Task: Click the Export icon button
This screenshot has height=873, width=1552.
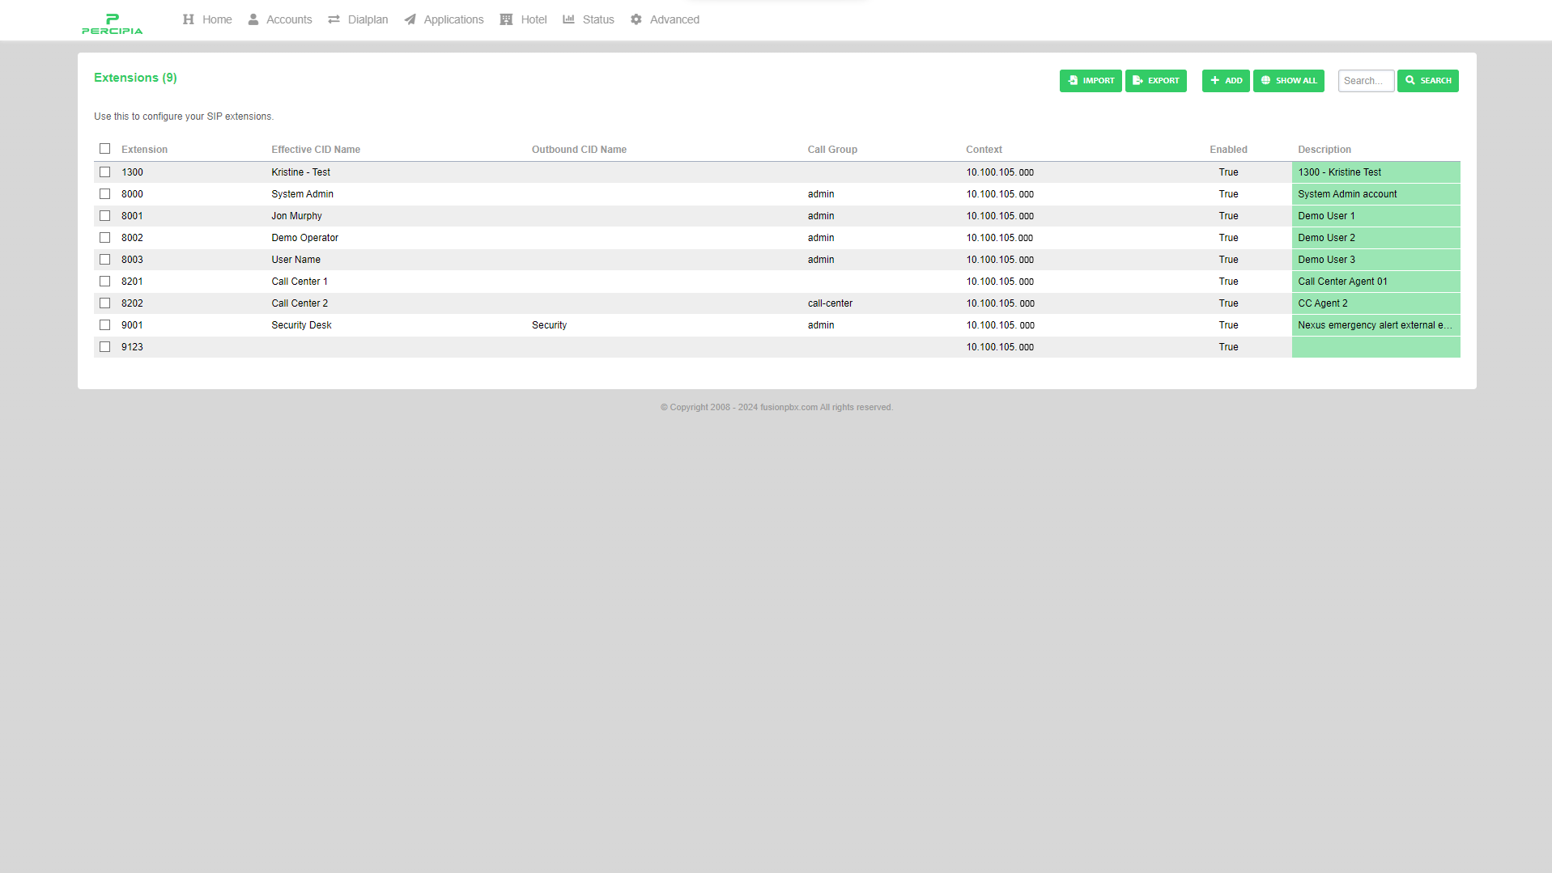Action: pyautogui.click(x=1137, y=80)
